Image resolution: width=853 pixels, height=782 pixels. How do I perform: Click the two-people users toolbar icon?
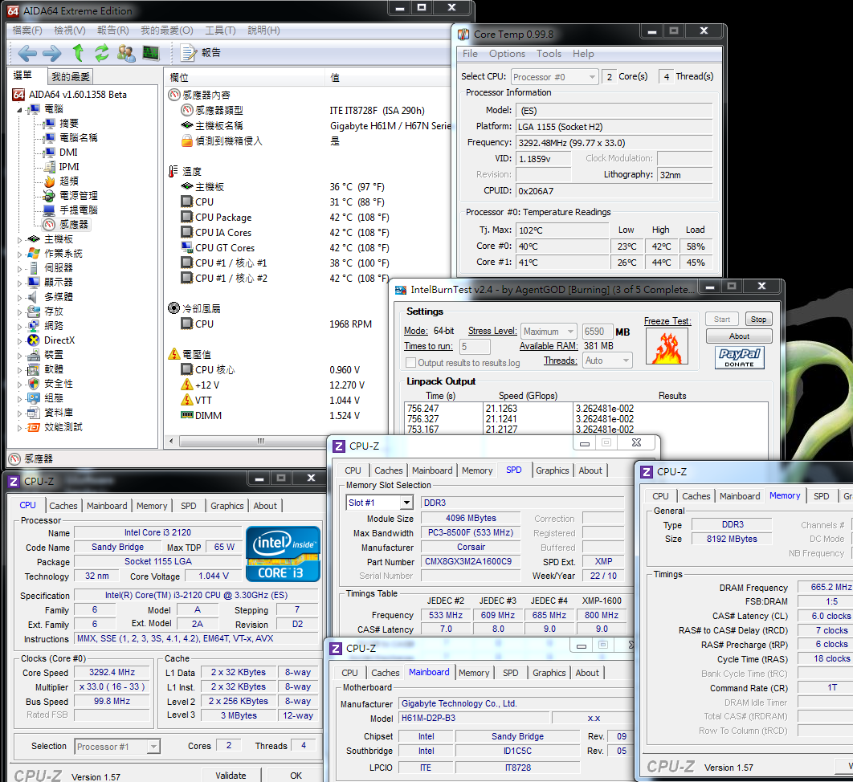[x=126, y=53]
